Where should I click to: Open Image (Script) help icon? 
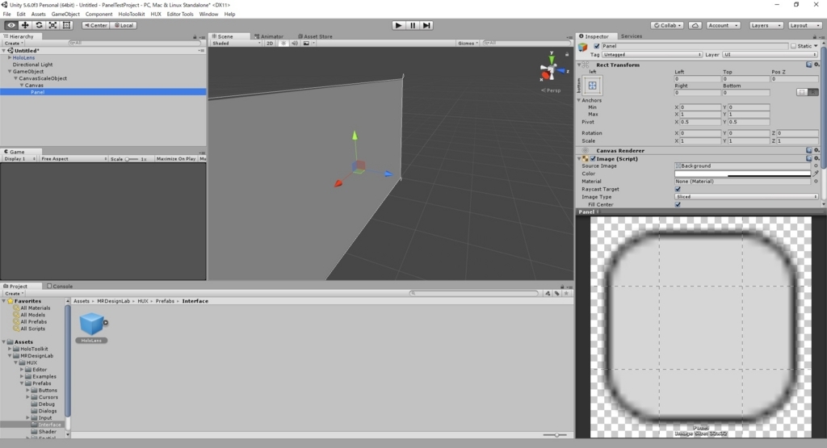pyautogui.click(x=809, y=158)
